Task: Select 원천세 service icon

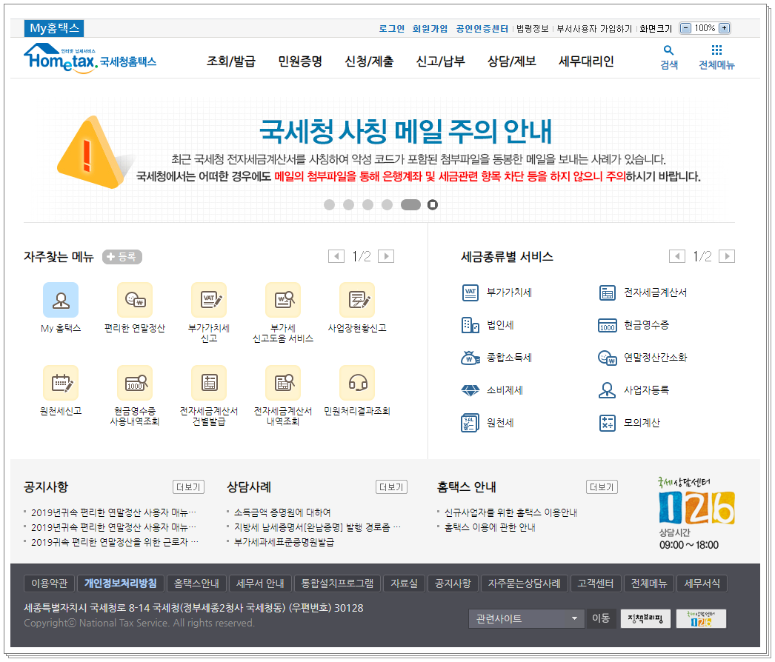Action: 470,423
